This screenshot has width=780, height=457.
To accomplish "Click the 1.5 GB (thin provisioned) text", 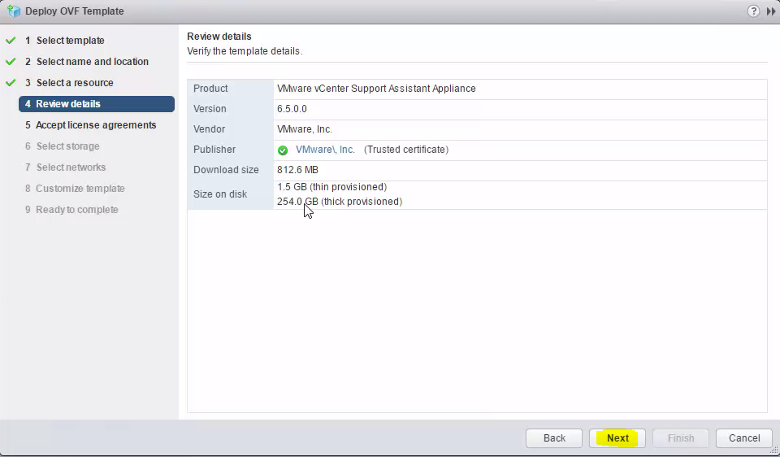I will 331,187.
